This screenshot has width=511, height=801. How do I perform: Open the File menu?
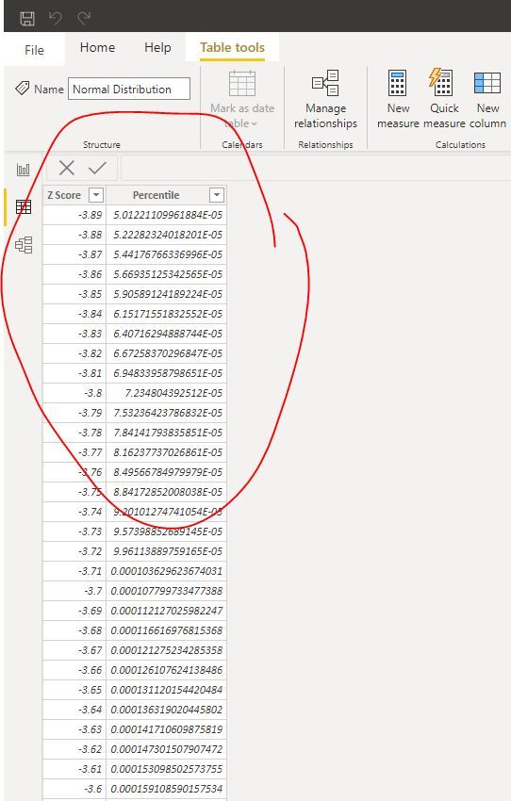pyautogui.click(x=34, y=50)
